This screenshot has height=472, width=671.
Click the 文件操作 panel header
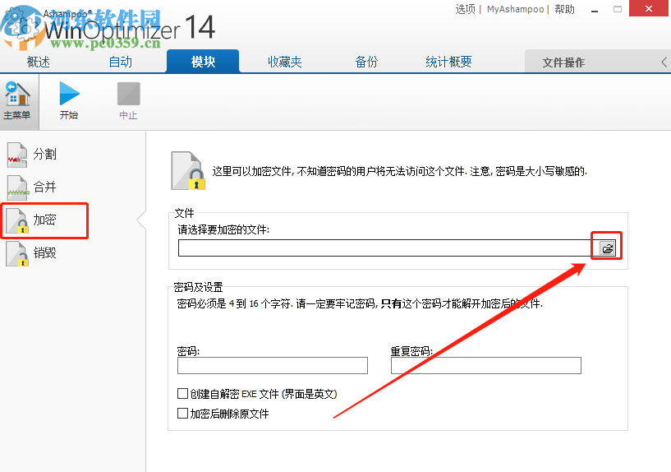[563, 62]
